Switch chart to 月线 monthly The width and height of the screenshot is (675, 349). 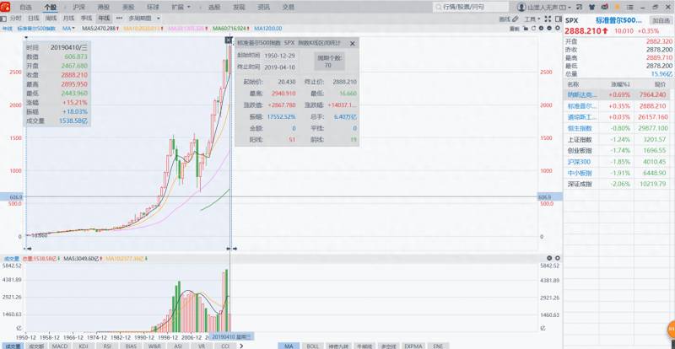click(68, 19)
